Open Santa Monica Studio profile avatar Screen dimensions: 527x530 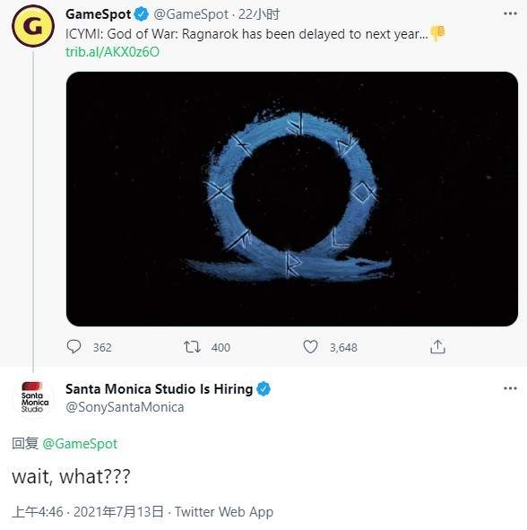pyautogui.click(x=33, y=398)
